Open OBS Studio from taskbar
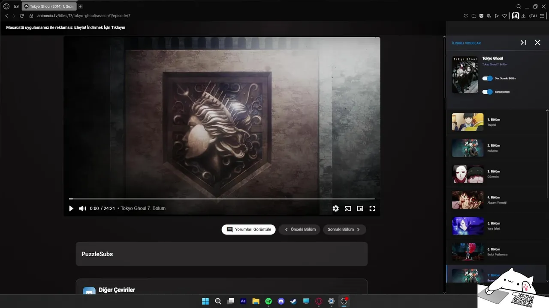Screen dimensions: 549x308 point(344,301)
